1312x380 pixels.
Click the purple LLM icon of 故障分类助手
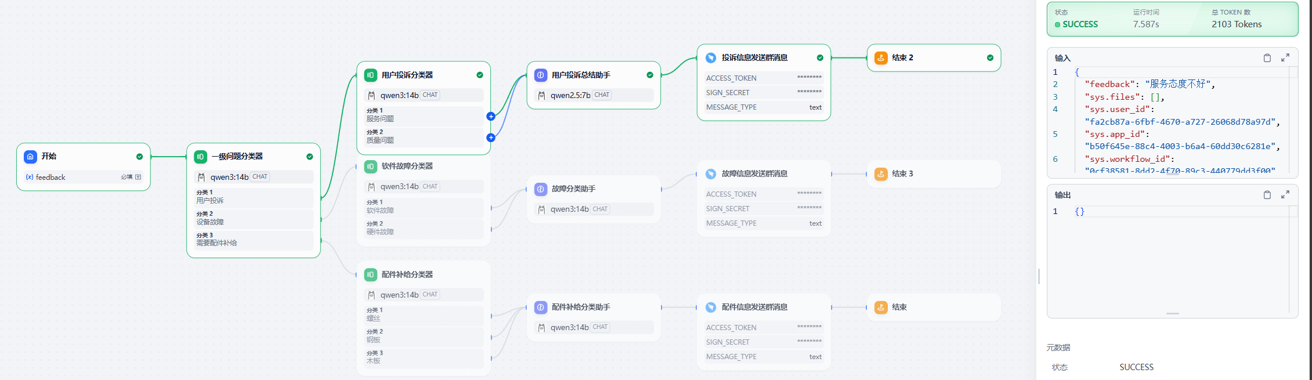541,189
